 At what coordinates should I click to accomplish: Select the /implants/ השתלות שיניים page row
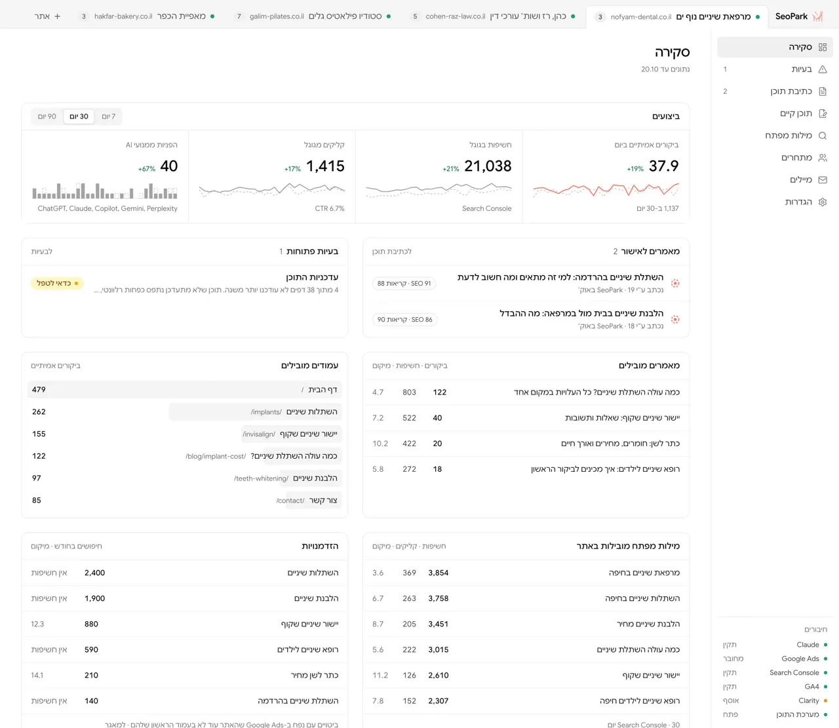click(185, 412)
